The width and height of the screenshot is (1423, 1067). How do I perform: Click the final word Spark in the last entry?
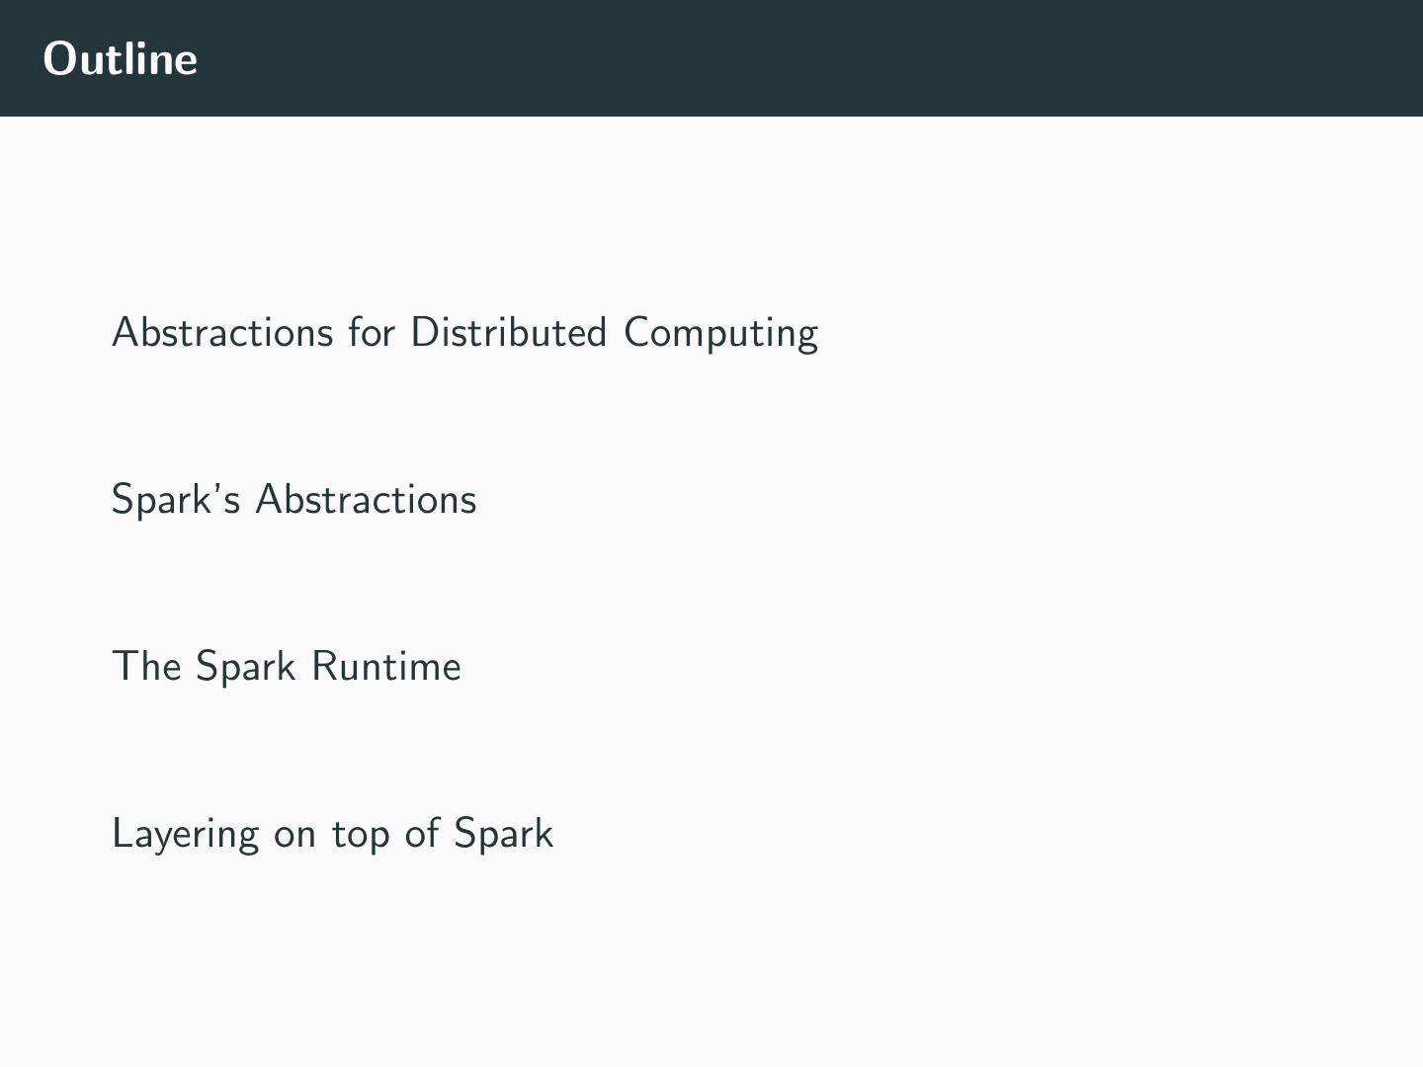click(503, 834)
